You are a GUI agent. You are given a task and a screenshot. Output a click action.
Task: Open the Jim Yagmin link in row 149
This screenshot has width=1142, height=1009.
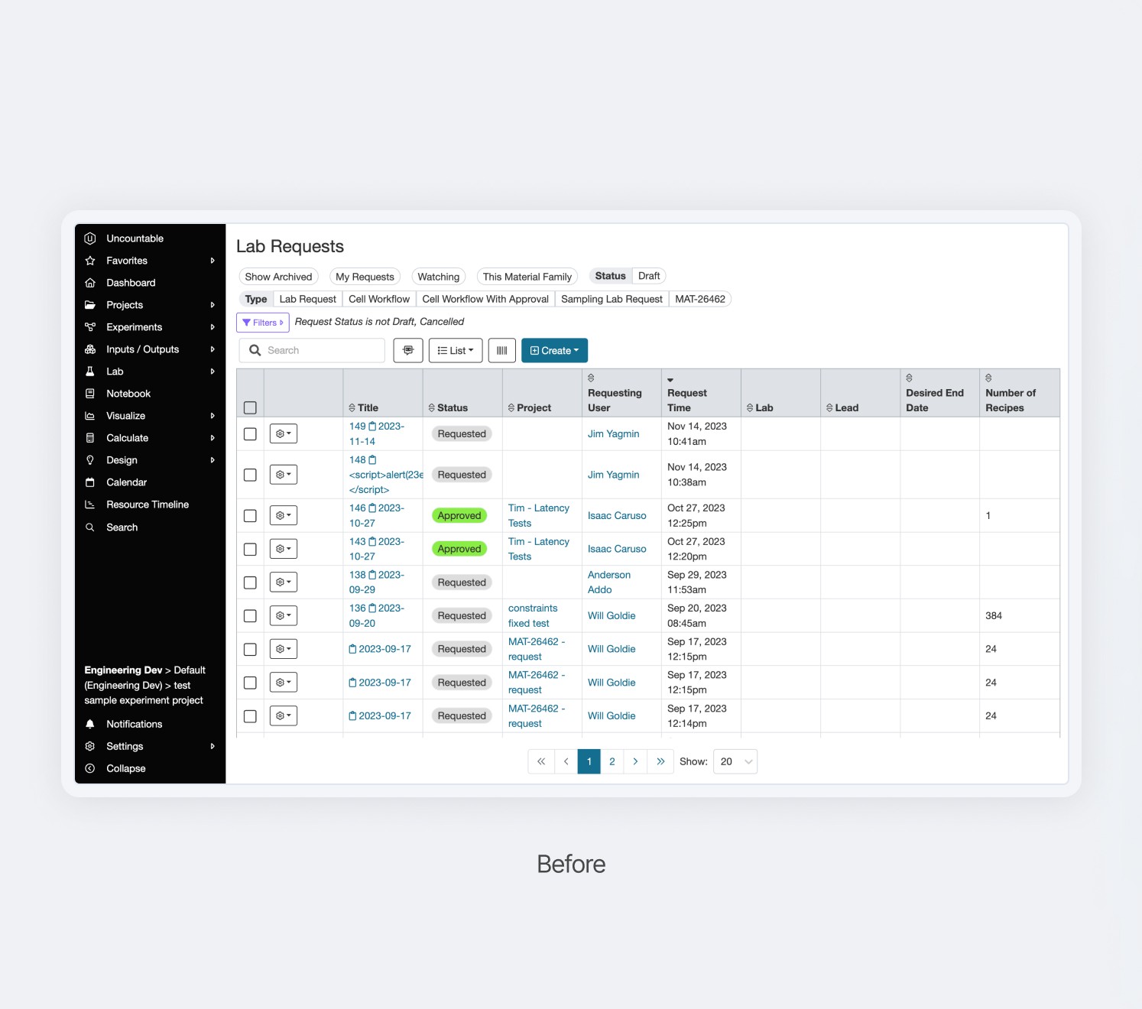614,434
